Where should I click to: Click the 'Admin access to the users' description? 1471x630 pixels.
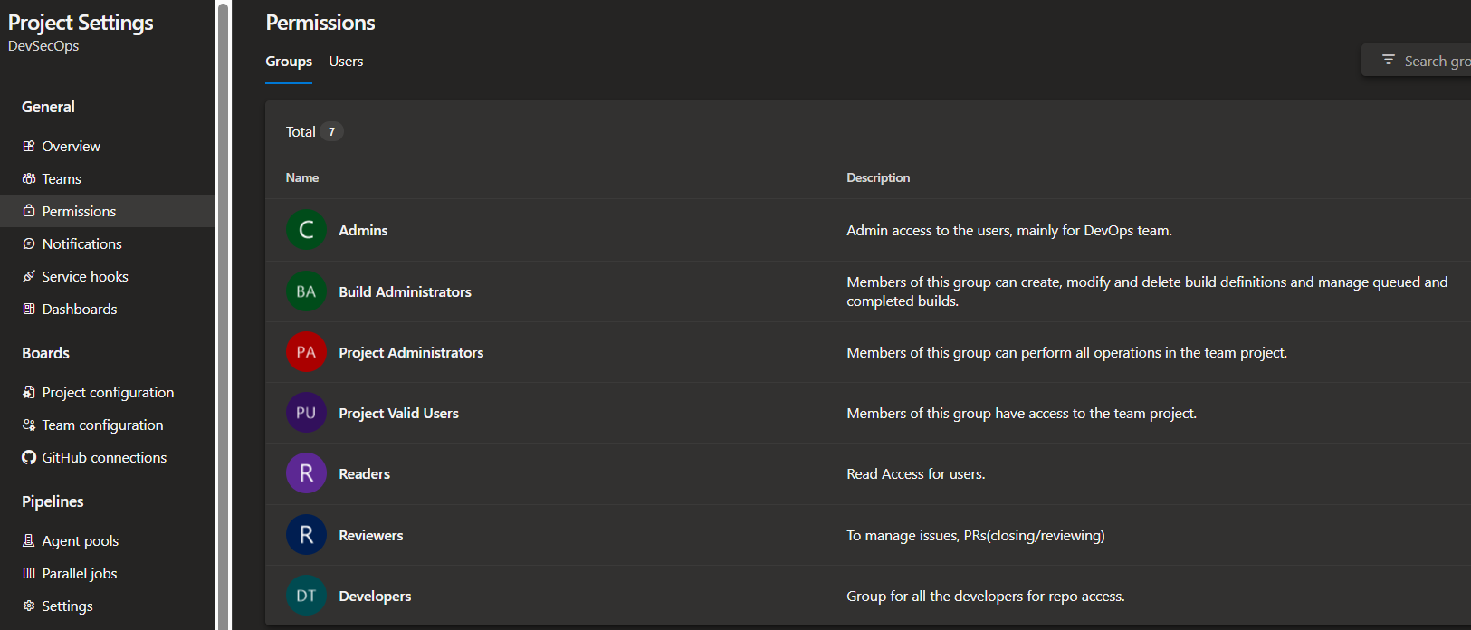1009,230
